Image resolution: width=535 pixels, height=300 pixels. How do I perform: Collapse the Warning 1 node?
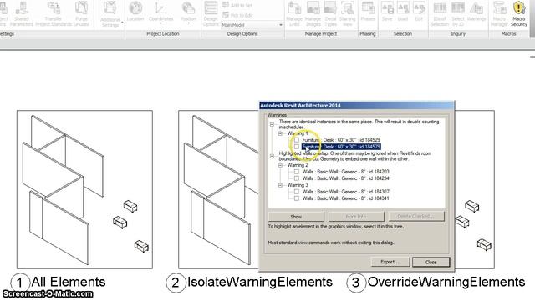point(280,133)
